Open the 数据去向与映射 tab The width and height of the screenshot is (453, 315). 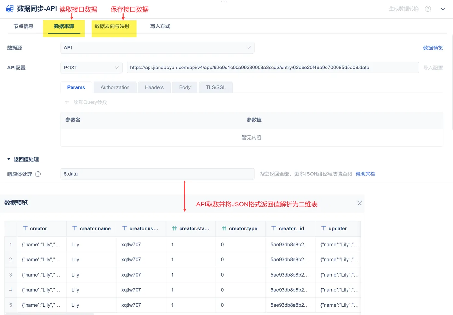[x=112, y=26]
